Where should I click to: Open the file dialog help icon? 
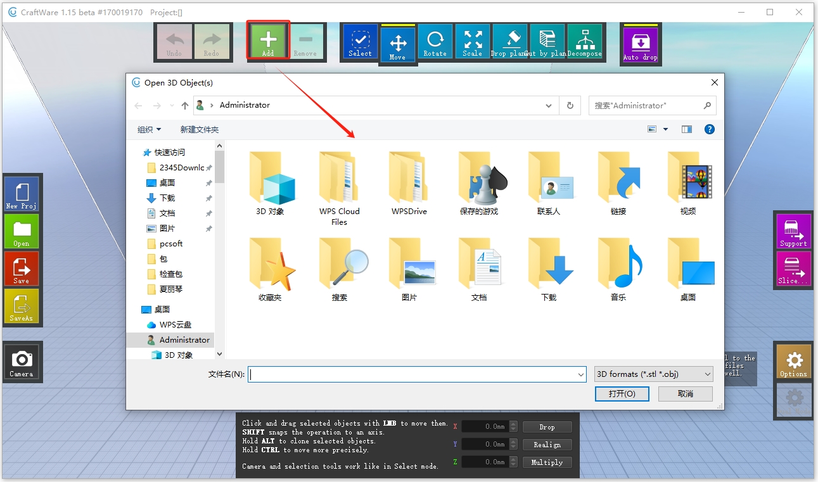coord(710,129)
